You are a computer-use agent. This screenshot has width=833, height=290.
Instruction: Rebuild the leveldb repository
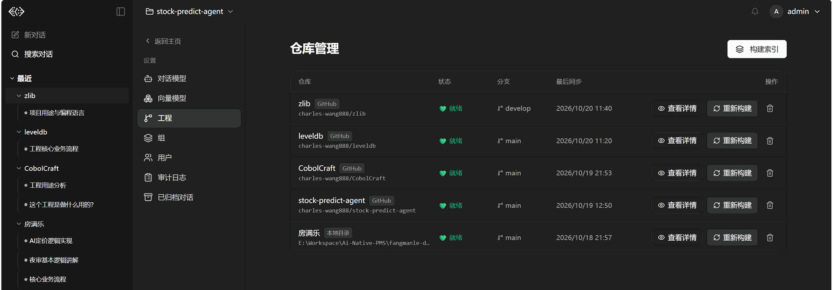(732, 141)
